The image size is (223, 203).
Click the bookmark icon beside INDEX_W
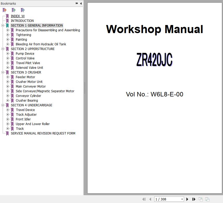7,16
